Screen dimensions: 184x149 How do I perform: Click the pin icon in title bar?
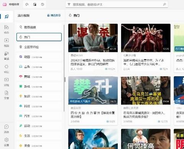(x=27, y=5)
